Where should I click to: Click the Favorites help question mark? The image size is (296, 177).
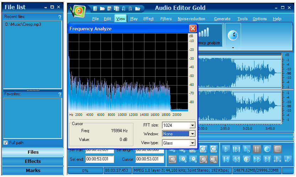60,95
